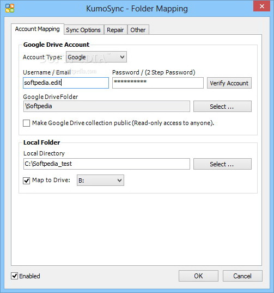Image resolution: width=274 pixels, height=293 pixels.
Task: Click the Google Drive Folder path field
Action: click(x=107, y=107)
